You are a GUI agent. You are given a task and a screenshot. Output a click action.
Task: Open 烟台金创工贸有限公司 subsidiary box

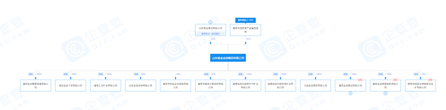[71, 85]
